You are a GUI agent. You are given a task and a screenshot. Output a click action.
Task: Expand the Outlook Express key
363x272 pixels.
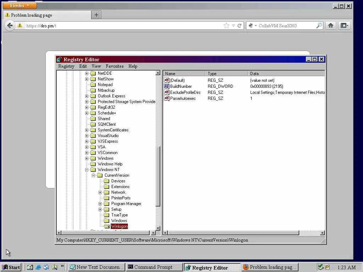[x=86, y=96]
